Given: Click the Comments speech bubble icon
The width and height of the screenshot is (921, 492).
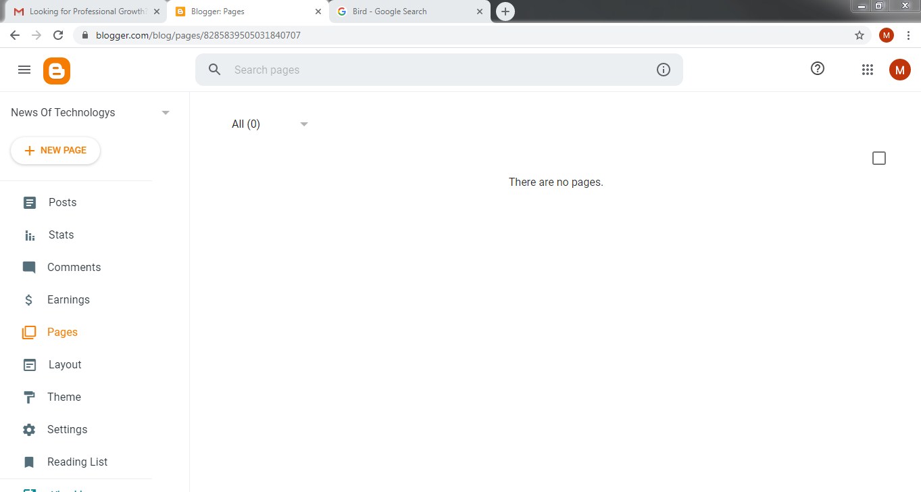Looking at the screenshot, I should point(29,268).
